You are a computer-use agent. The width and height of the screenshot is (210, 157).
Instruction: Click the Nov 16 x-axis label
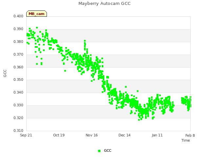click(92, 135)
